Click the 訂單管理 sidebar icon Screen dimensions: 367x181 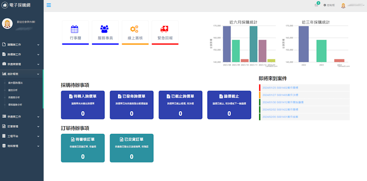4,126
